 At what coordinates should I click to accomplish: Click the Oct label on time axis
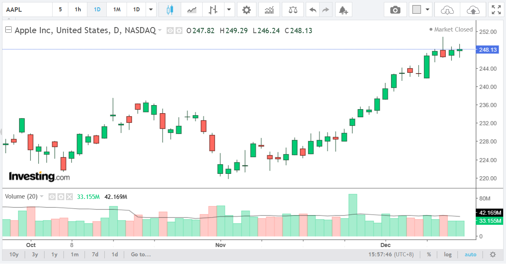point(31,245)
